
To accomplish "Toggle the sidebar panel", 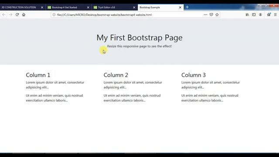I will coord(254,15).
